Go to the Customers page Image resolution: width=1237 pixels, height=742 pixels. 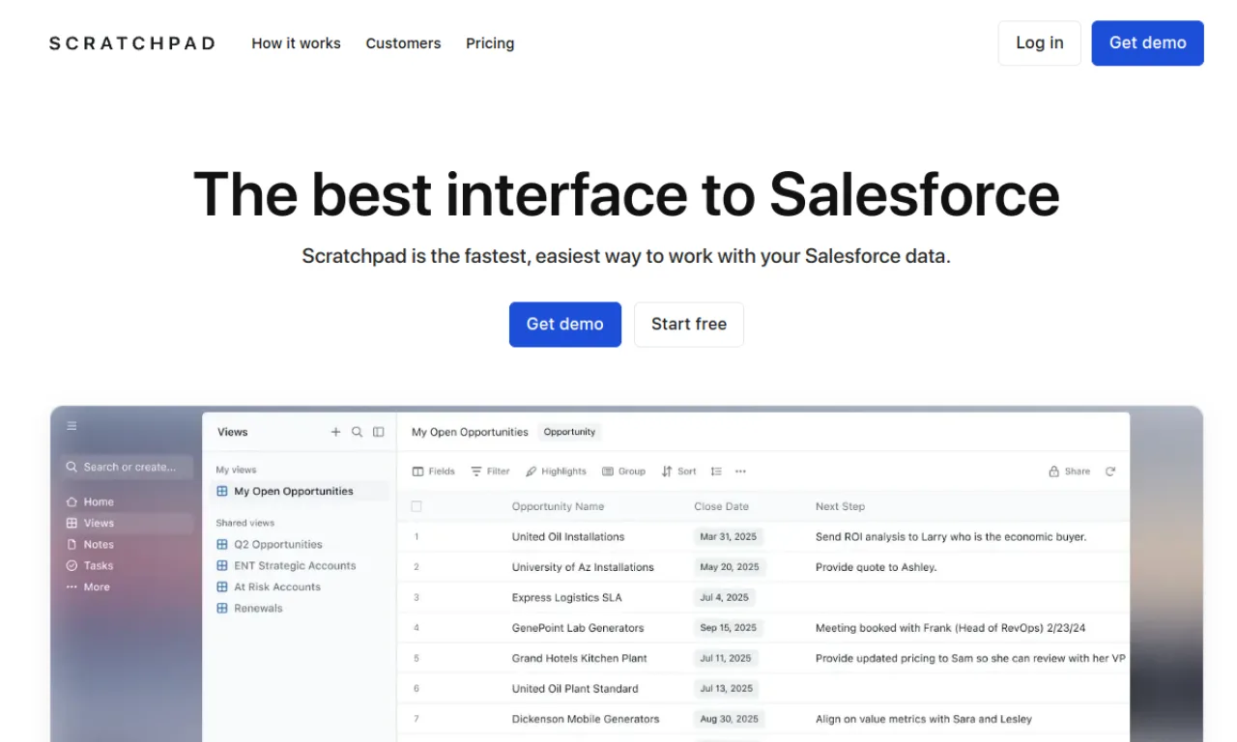(x=403, y=43)
